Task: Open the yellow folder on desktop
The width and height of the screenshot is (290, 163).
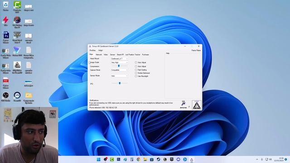Action: pos(29,98)
